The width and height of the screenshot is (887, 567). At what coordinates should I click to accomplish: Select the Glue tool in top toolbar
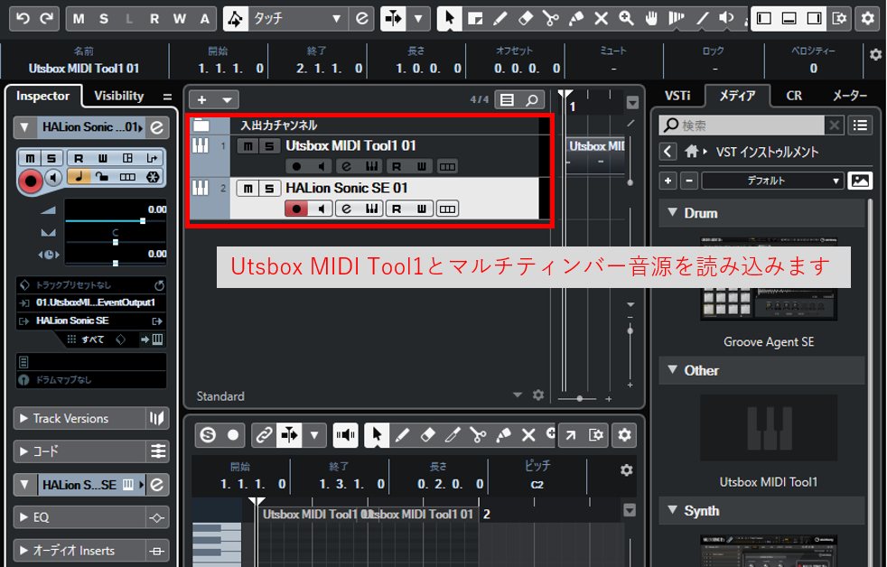tap(576, 19)
